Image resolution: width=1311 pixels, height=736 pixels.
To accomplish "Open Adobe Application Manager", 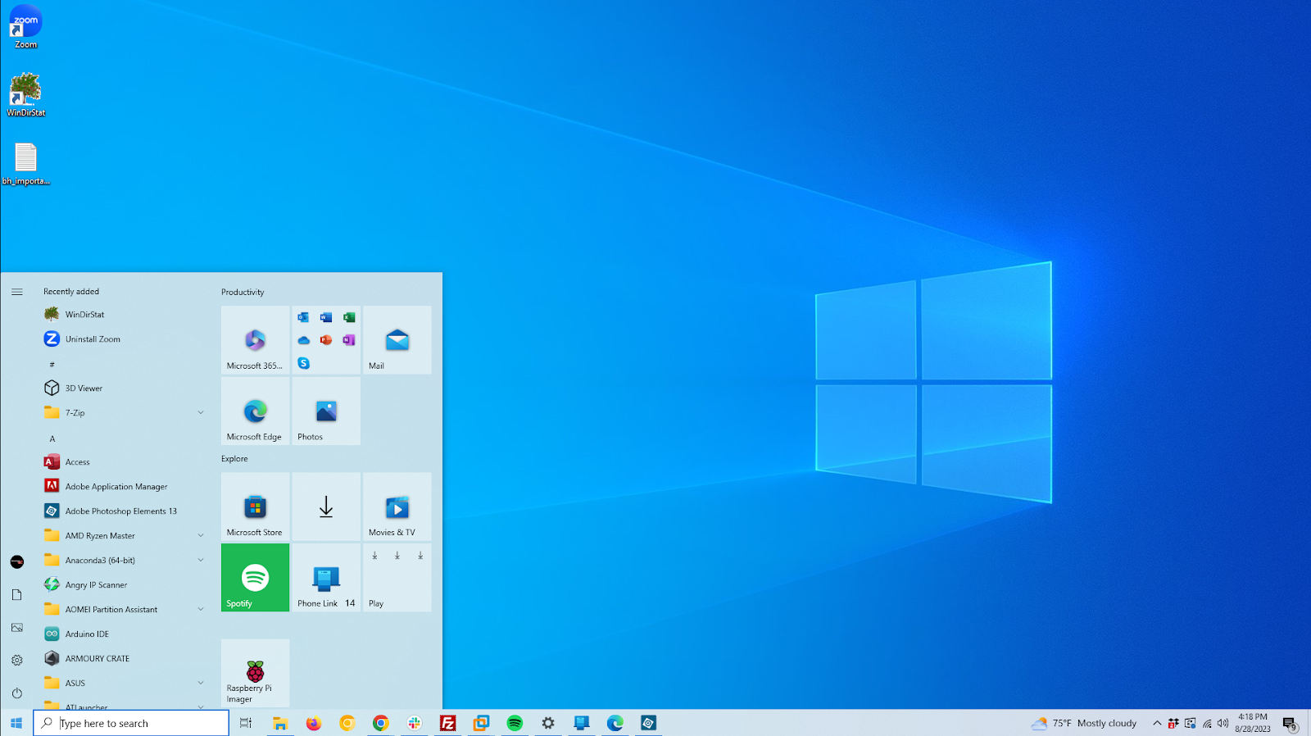I will point(123,487).
